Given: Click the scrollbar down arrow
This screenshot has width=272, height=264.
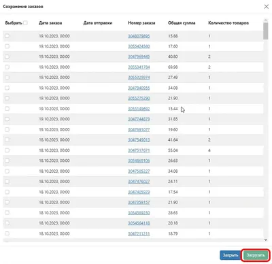Looking at the screenshot, I should tap(266, 240).
